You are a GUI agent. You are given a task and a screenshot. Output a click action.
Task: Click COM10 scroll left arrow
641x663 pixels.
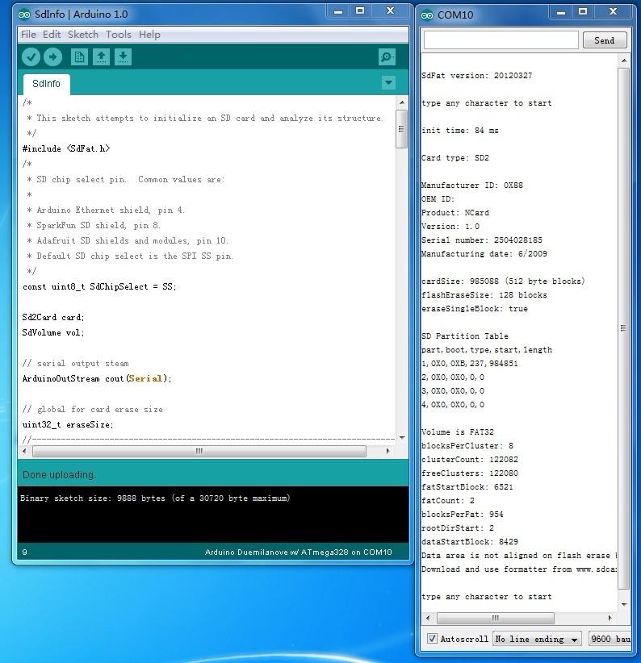click(428, 618)
